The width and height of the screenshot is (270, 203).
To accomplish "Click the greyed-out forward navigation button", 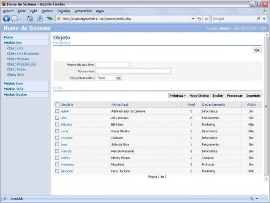I will (14, 19).
